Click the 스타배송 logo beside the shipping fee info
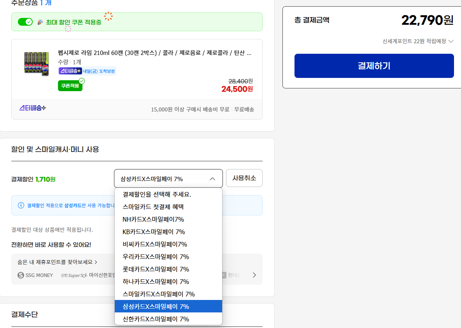 coord(33,108)
